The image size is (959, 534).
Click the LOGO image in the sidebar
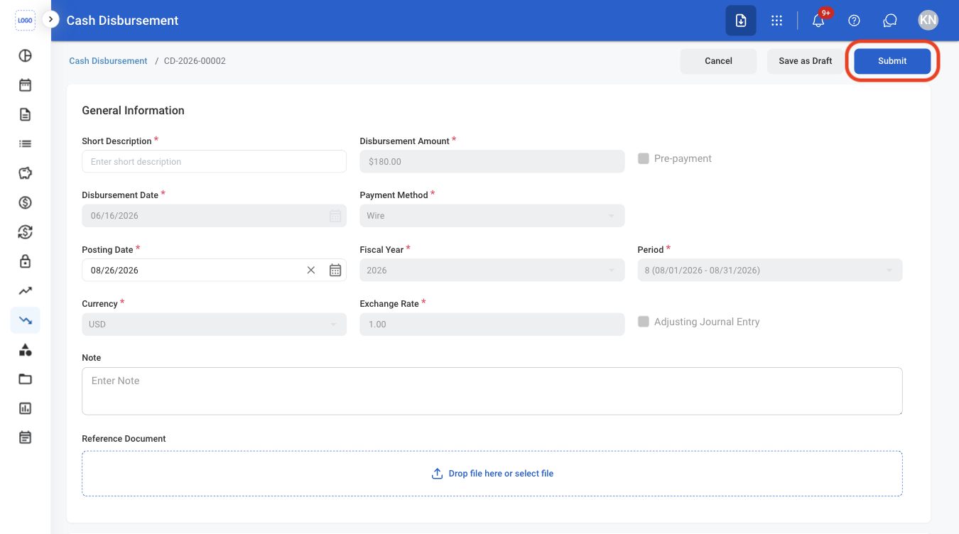point(25,21)
